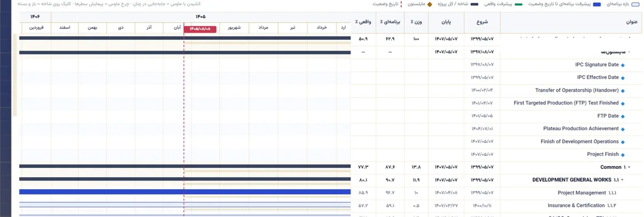This screenshot has height=217, width=644.
Task: Select the FTP Date row title
Action: point(608,116)
